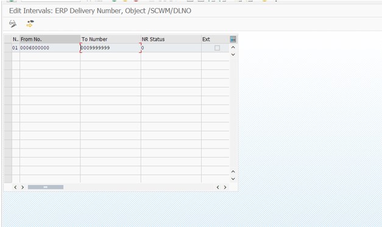Click the scroll-down arrow just below row 01's arrow

(233, 55)
